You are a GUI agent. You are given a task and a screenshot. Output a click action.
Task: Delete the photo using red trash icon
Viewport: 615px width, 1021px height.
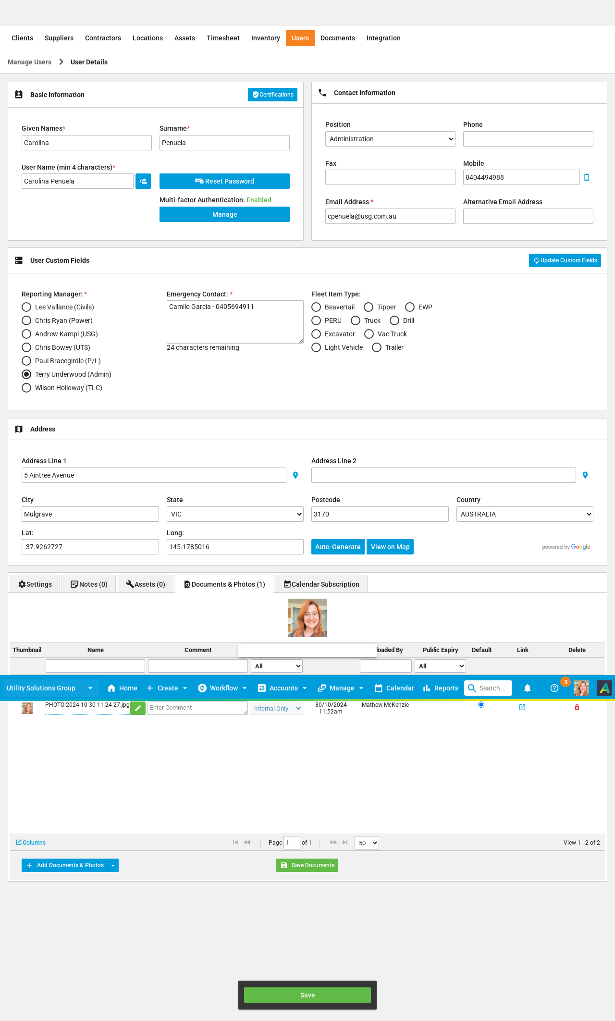pyautogui.click(x=577, y=707)
